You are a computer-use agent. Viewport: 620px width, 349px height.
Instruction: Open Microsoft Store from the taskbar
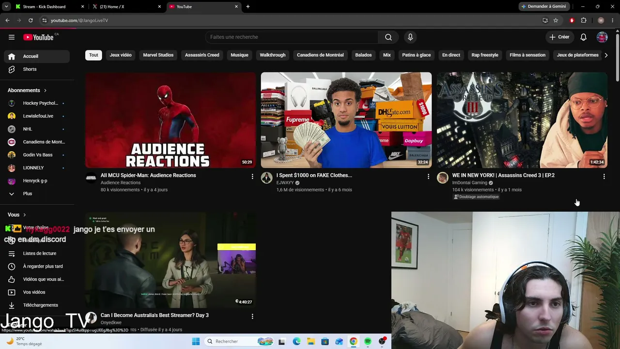click(x=325, y=341)
